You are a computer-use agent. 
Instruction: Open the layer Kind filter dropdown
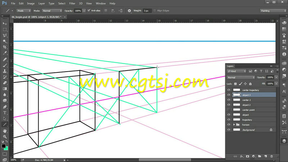tap(237, 71)
